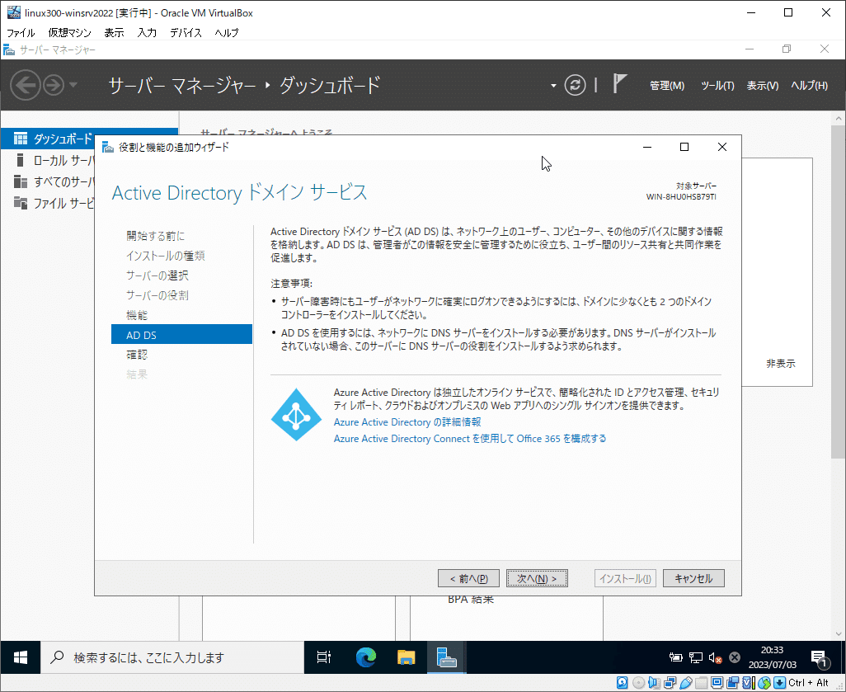Launch Microsoft Edge from taskbar

(366, 657)
